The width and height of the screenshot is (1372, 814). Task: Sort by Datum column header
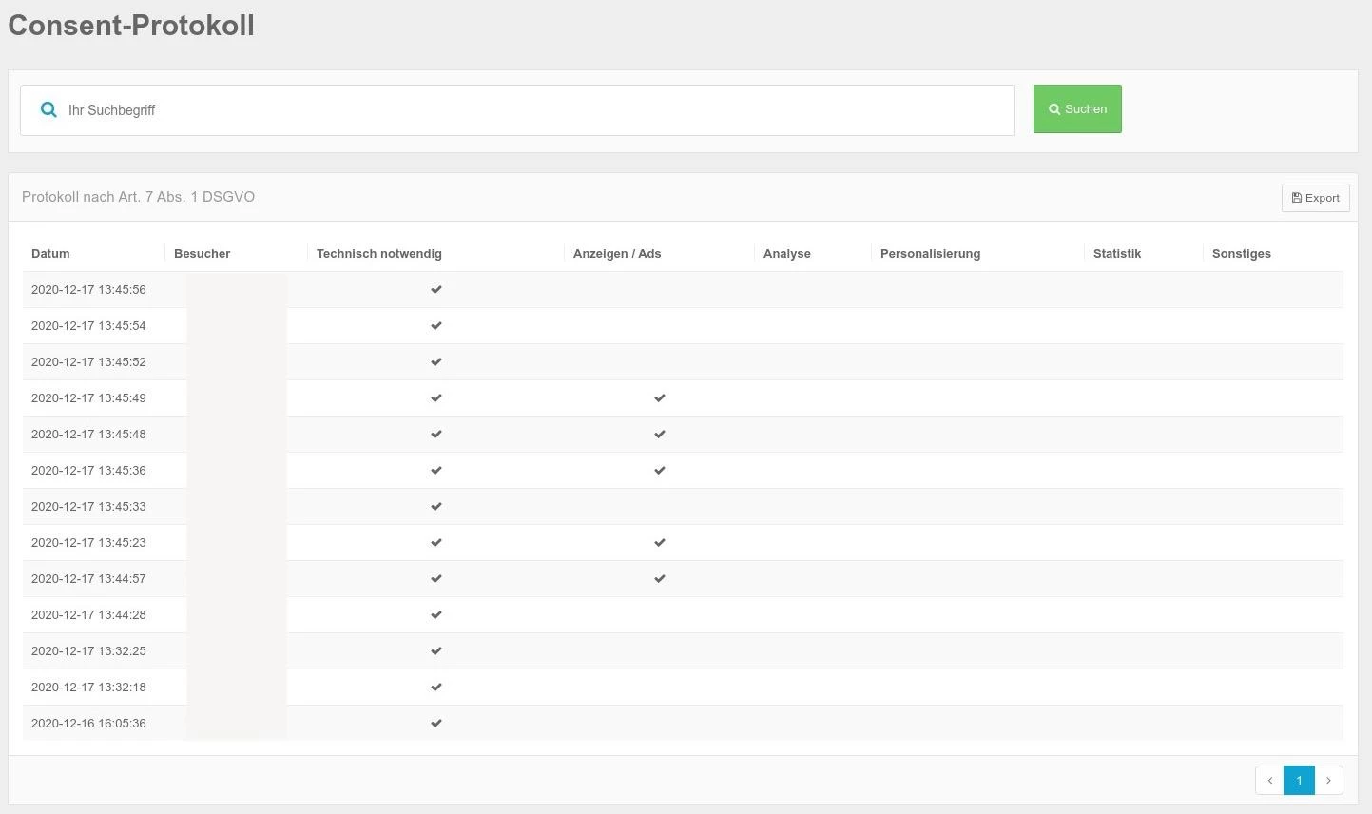50,254
